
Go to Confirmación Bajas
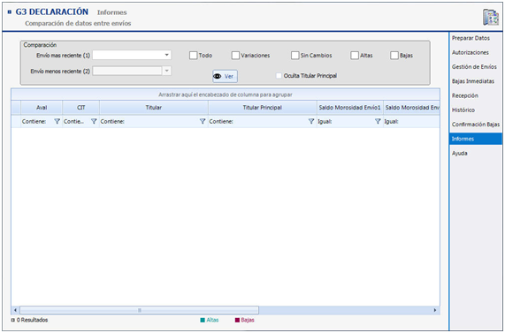(476, 125)
